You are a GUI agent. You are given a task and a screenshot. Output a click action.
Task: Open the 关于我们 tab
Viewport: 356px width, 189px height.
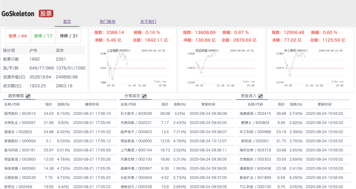148,22
